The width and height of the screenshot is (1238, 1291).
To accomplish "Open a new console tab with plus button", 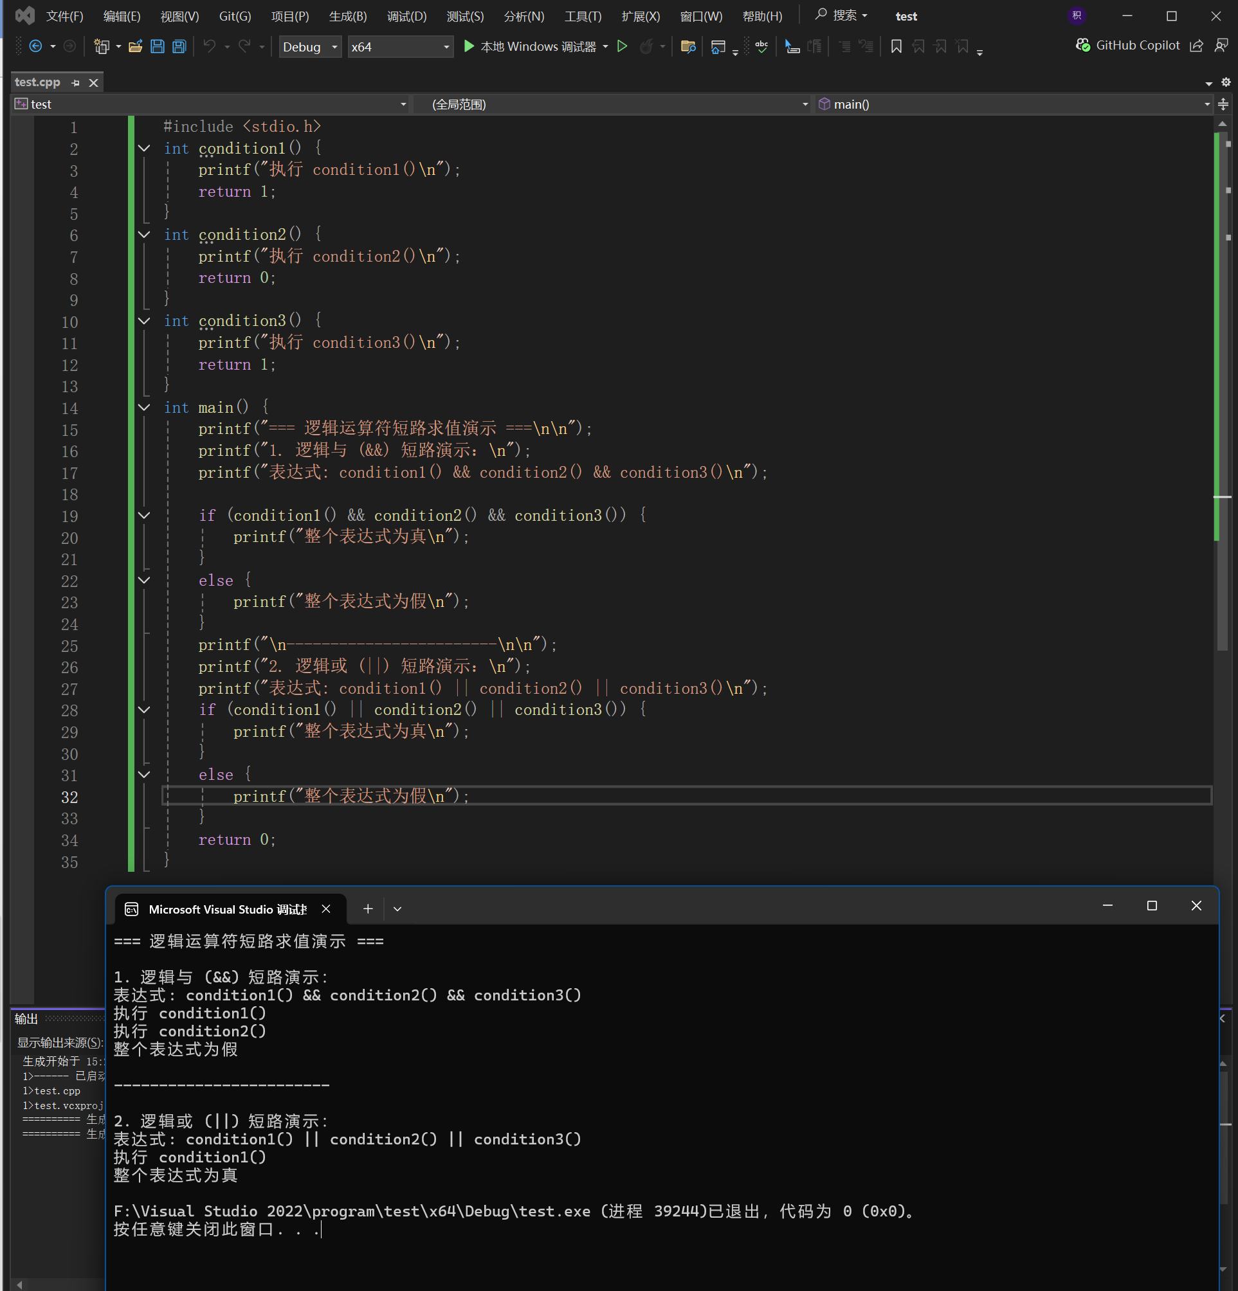I will 369,909.
